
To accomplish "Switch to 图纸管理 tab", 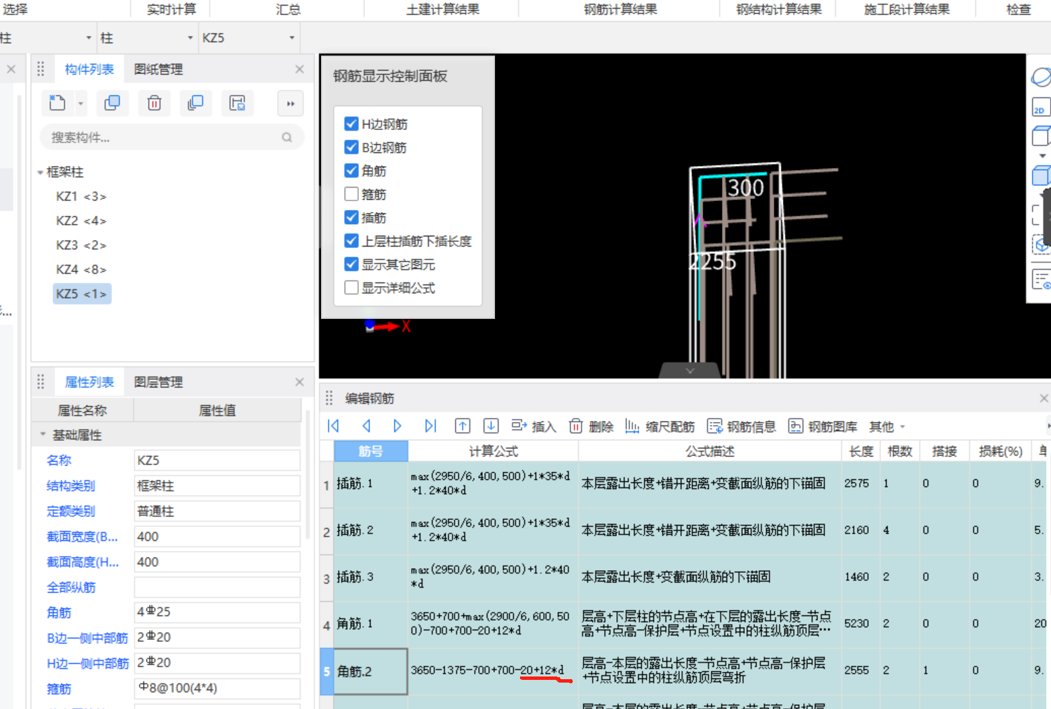I will 158,69.
